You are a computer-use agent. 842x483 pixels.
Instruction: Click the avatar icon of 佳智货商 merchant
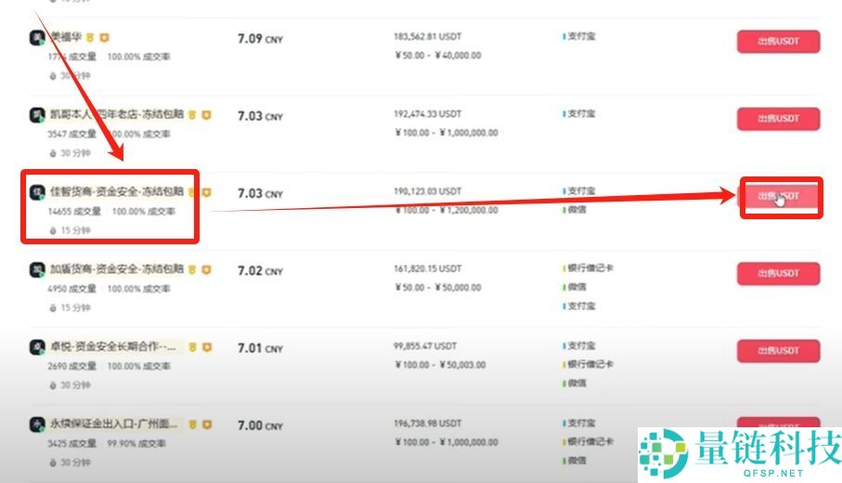(38, 193)
